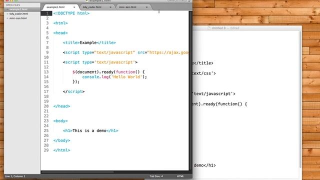Click the demo</h1> text in Untitled 9 window
This screenshot has height=180, width=320.
(204, 165)
